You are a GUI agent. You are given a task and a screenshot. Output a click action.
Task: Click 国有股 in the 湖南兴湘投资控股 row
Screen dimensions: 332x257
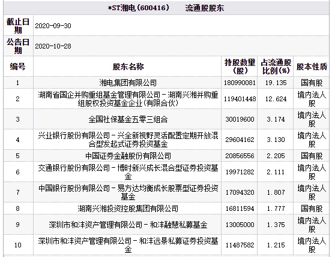click(x=312, y=208)
